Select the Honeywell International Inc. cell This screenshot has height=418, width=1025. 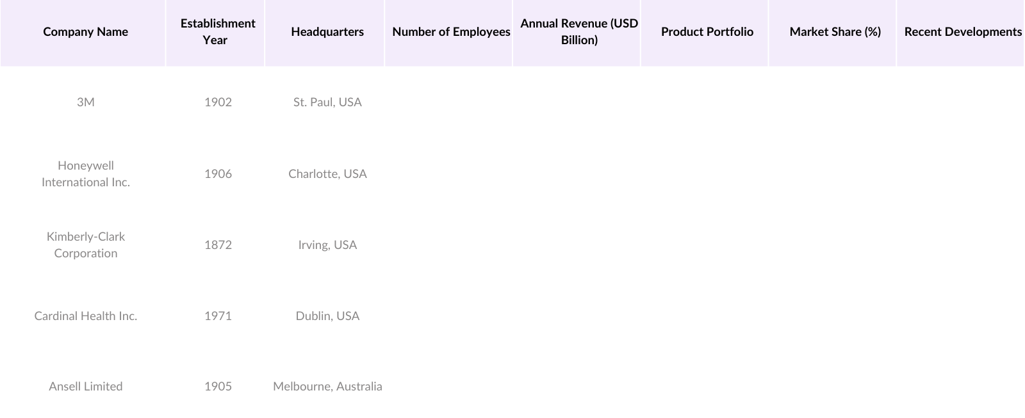(x=85, y=174)
